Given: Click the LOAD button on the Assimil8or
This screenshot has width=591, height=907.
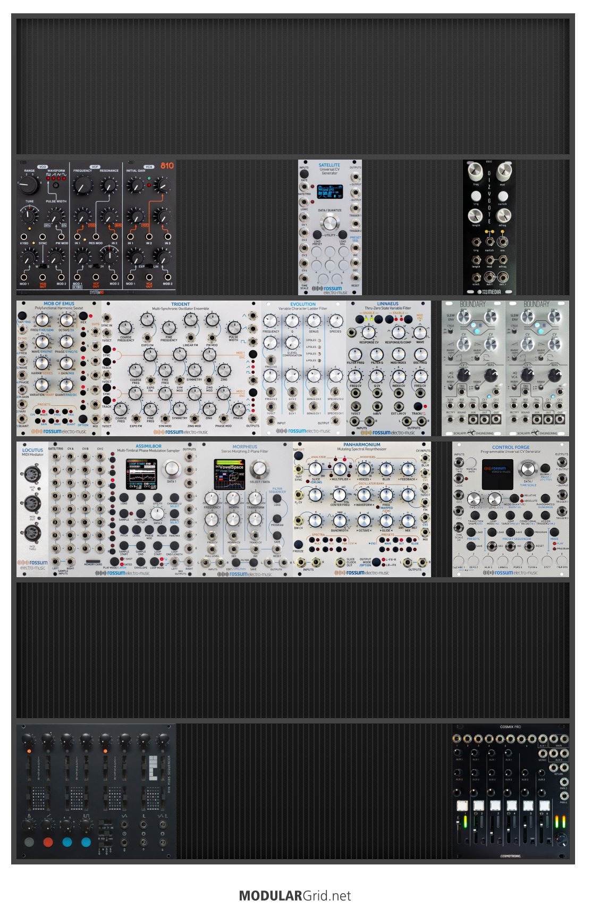Looking at the screenshot, I should click(x=124, y=497).
